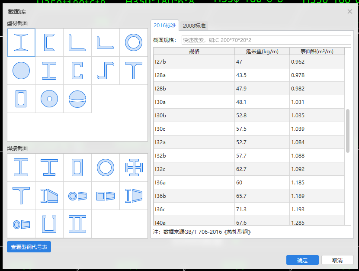The width and height of the screenshot is (359, 271).
Task: Select the I30b specification row
Action: tap(249, 115)
